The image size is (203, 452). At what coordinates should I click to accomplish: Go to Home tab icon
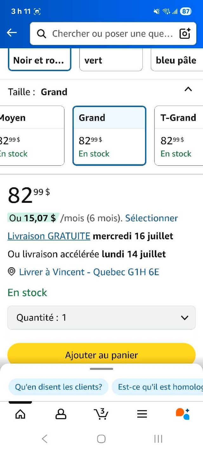pyautogui.click(x=20, y=414)
